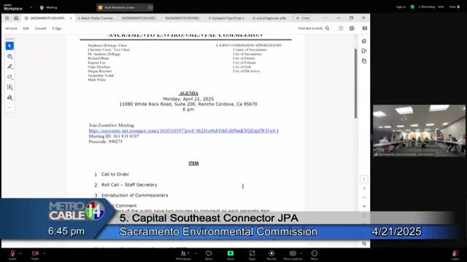Image resolution: width=467 pixels, height=262 pixels.
Task: Toggle Video in Zoom toolbar
Action: 35,255
